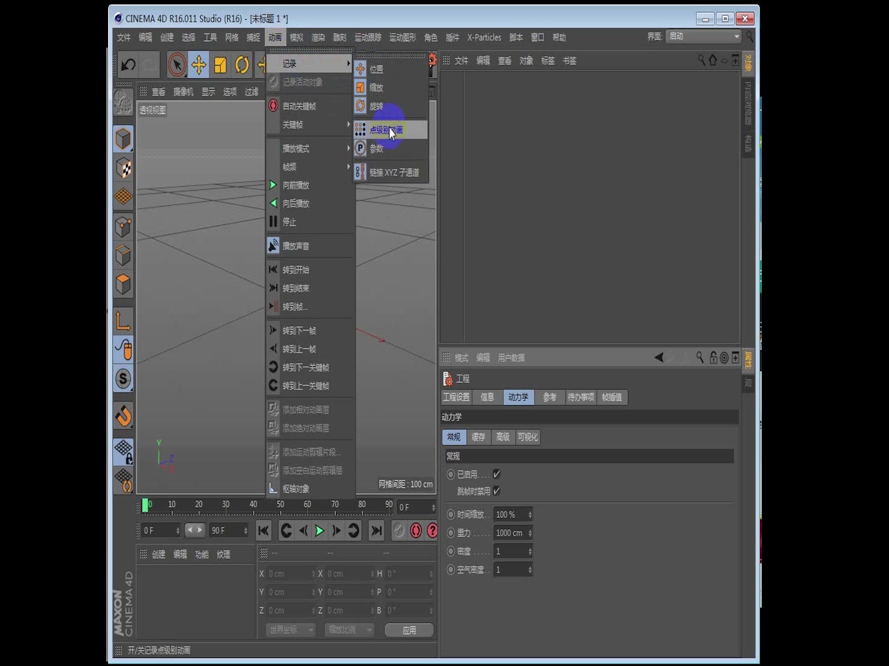This screenshot has height=666, width=889.
Task: Open the 界面 startup layout dropdown
Action: (x=703, y=36)
